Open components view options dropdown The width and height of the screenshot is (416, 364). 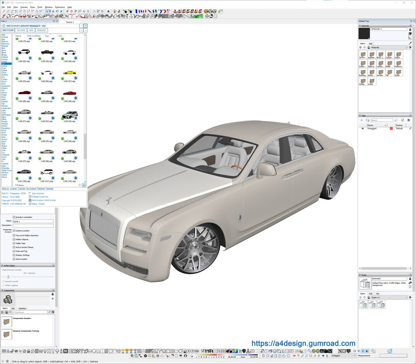point(3,312)
